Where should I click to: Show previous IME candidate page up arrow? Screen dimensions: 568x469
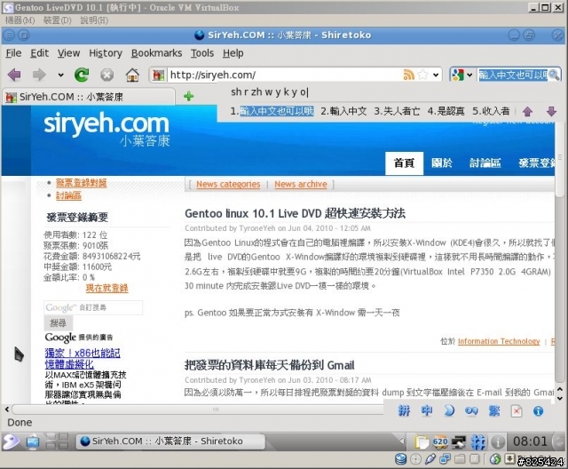[527, 111]
